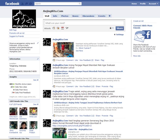
Task: Open Anita Lioe's profile photo
Action: [33, 111]
